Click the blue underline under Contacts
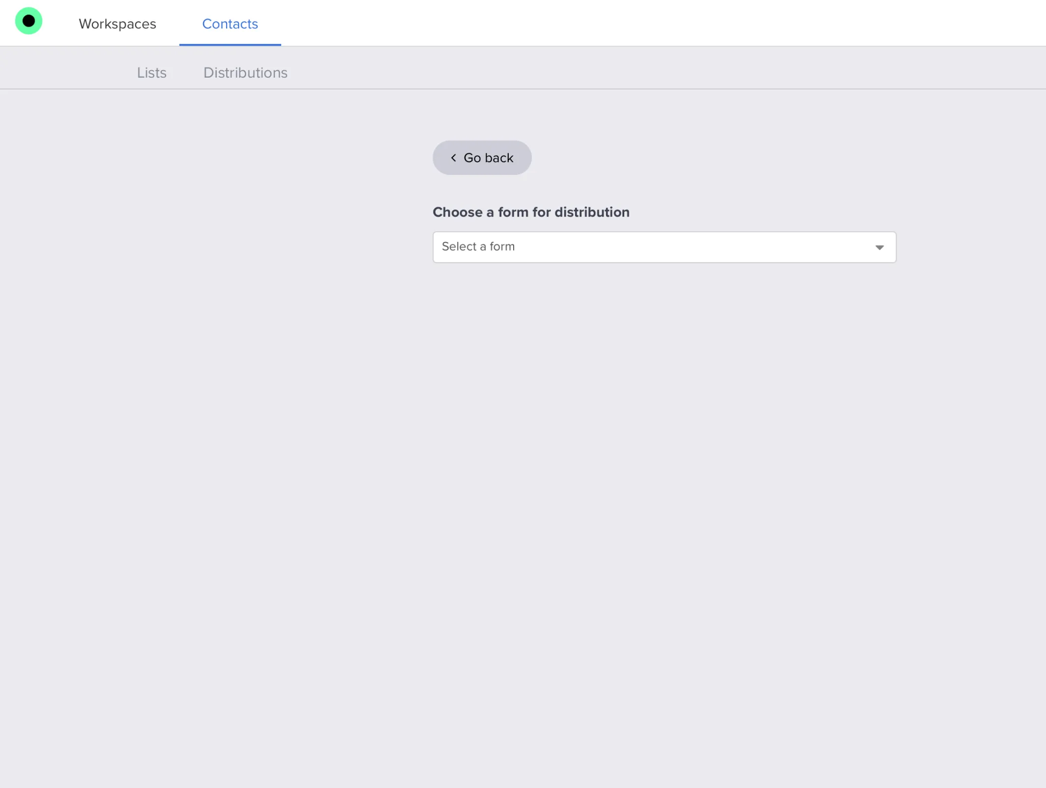1046x788 pixels. click(230, 45)
